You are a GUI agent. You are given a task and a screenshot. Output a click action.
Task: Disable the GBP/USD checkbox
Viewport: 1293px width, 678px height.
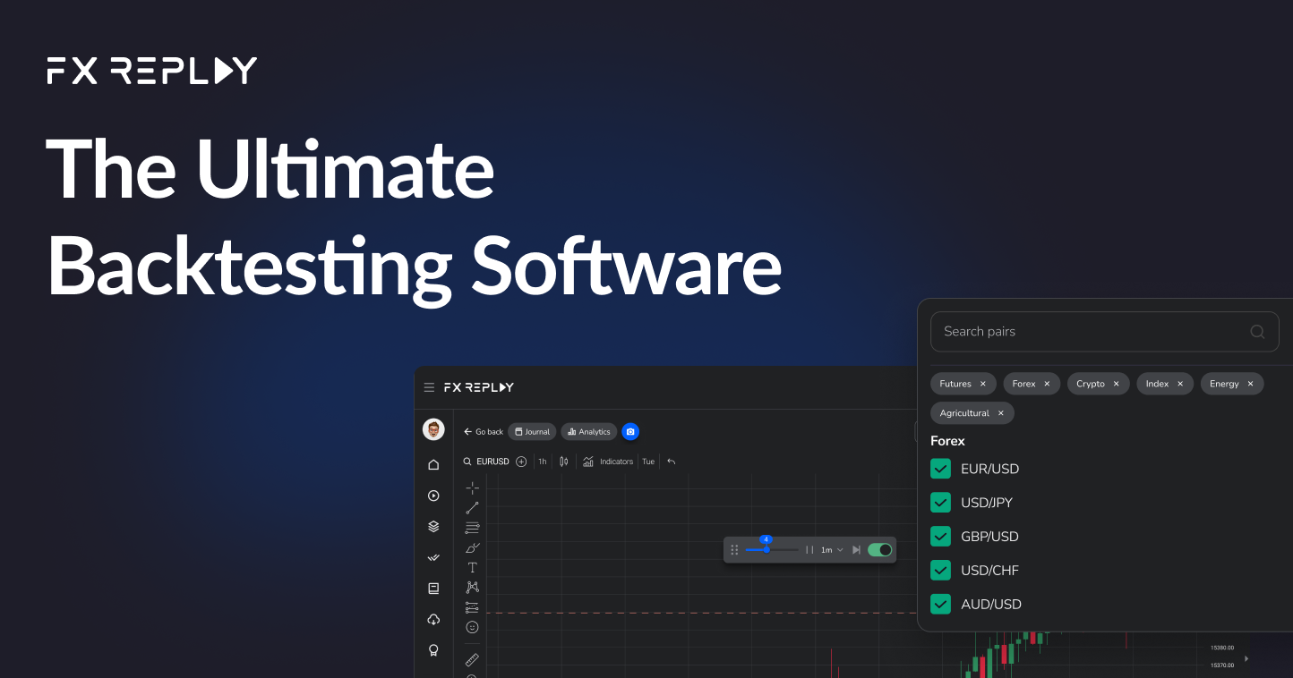(940, 536)
